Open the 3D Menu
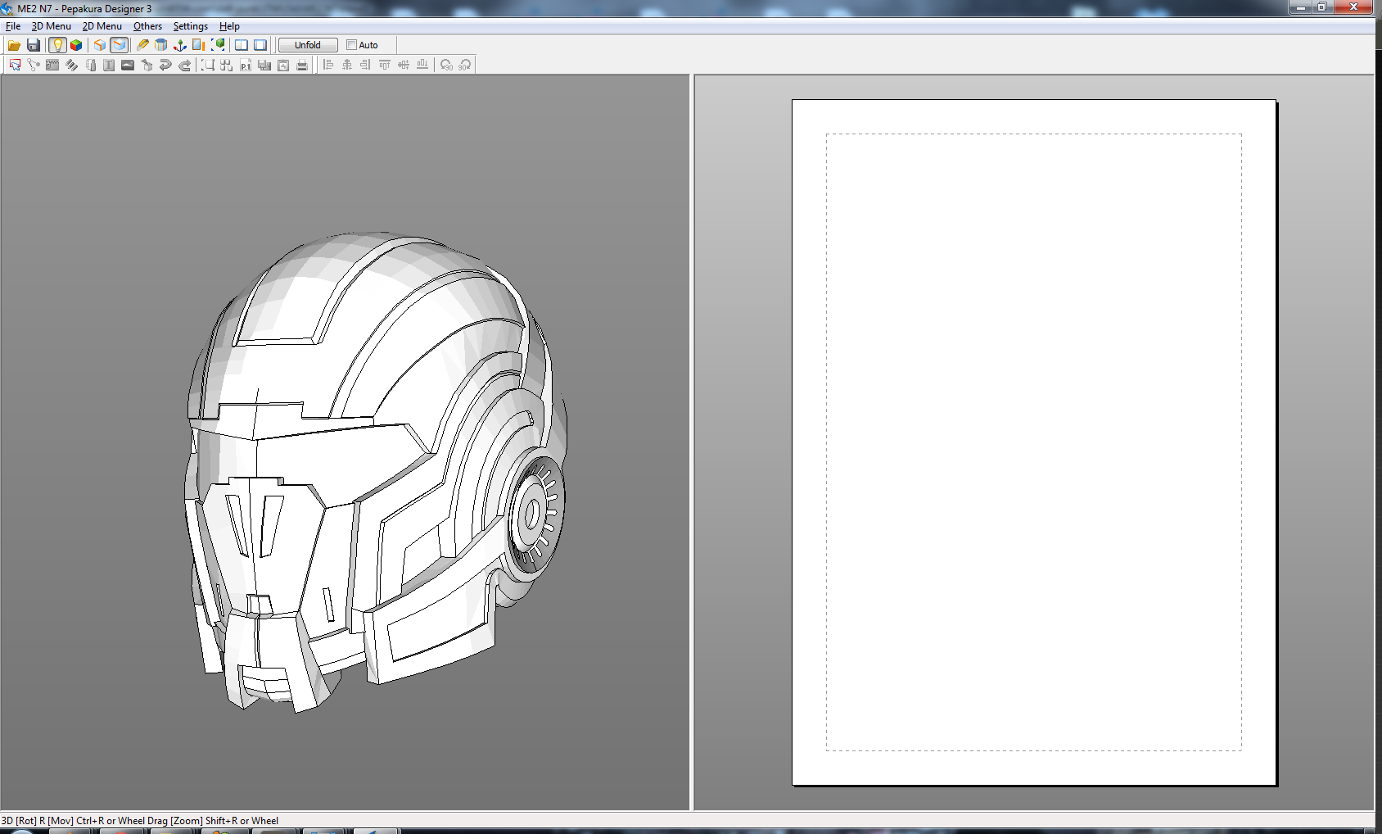1382x834 pixels. (x=52, y=26)
